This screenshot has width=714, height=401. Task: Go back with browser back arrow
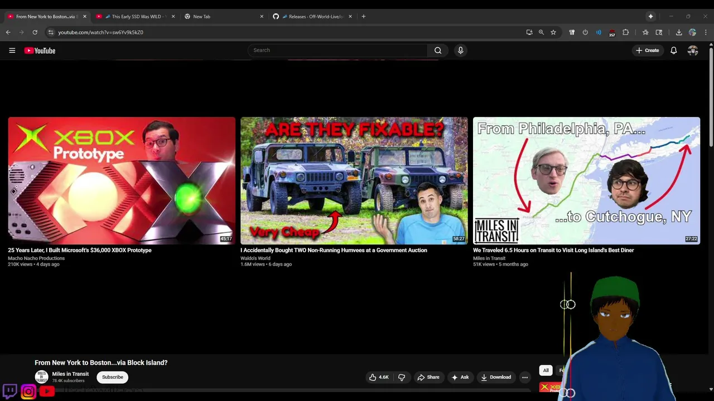8,32
